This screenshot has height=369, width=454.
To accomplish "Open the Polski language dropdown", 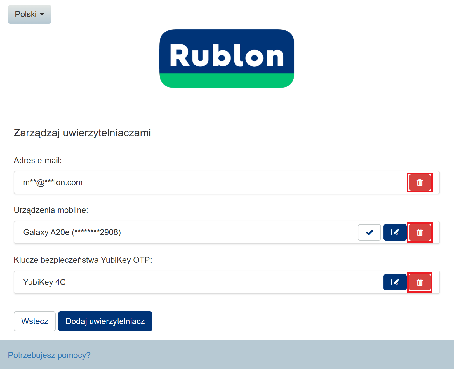I will pyautogui.click(x=29, y=14).
